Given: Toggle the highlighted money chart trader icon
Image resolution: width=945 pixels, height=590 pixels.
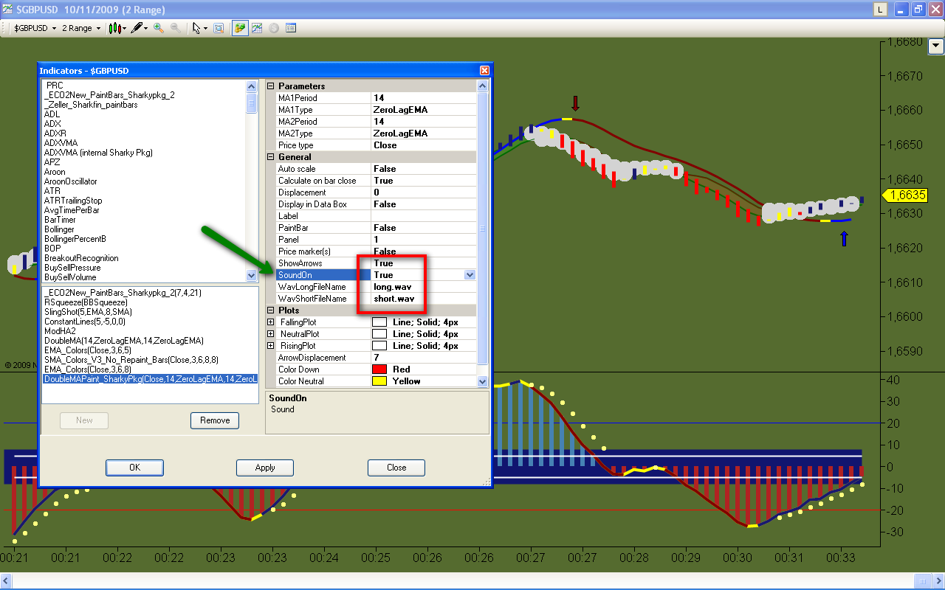Looking at the screenshot, I should (240, 28).
